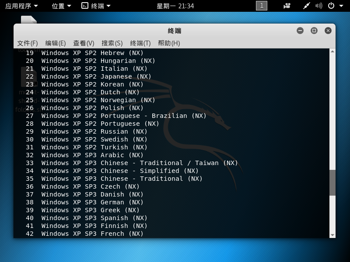Click the line 'Windows XP SP3 Finnish (NX)'
The image size is (350, 262).
click(94, 226)
